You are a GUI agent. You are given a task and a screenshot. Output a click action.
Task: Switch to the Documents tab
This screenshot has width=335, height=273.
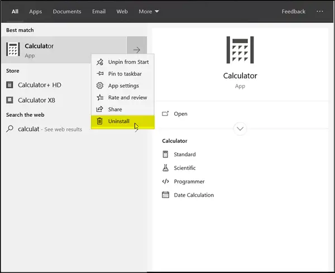67,11
